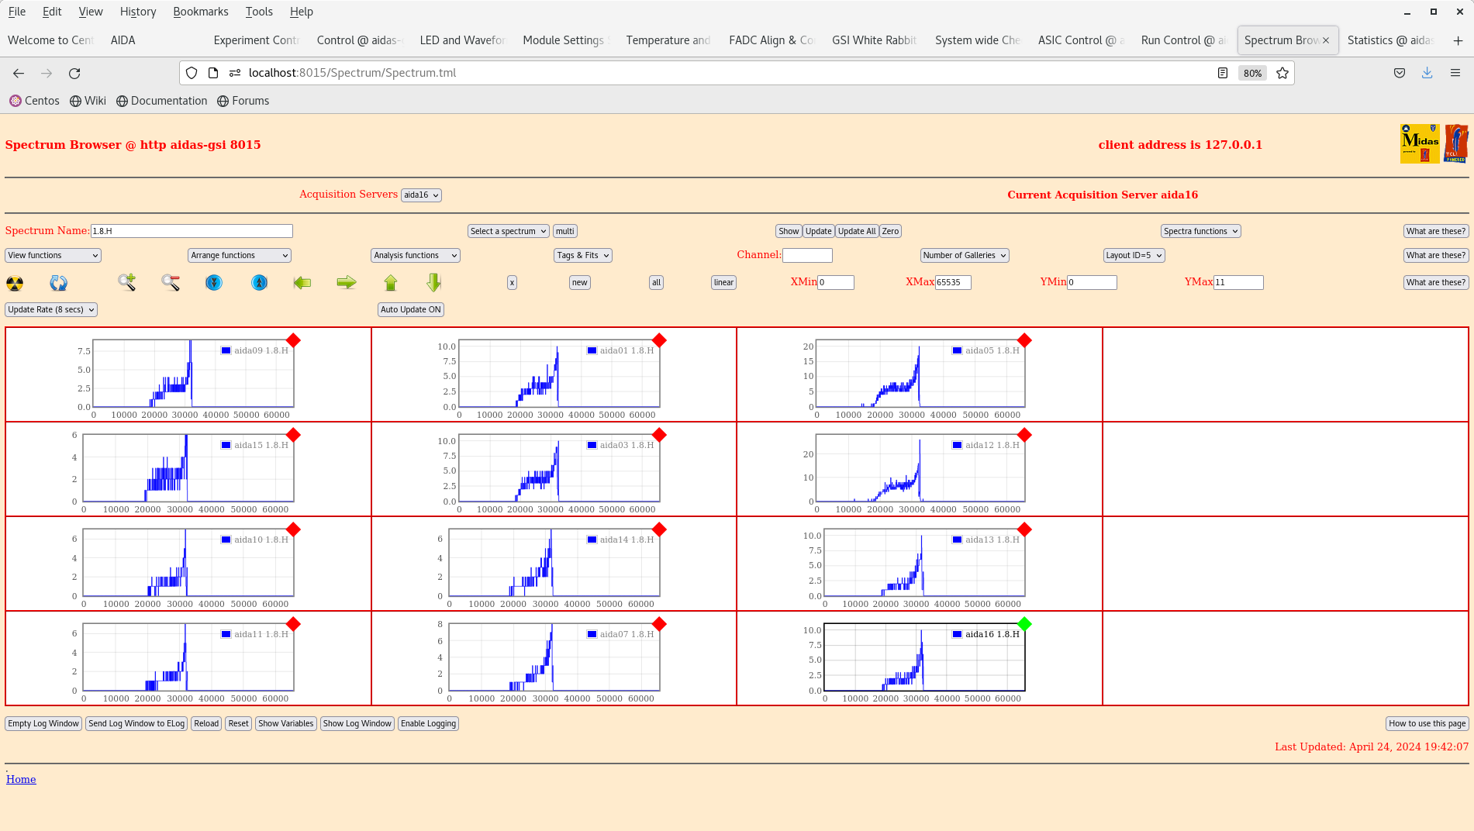Click the Update All button
The height and width of the screenshot is (831, 1474).
tap(857, 231)
